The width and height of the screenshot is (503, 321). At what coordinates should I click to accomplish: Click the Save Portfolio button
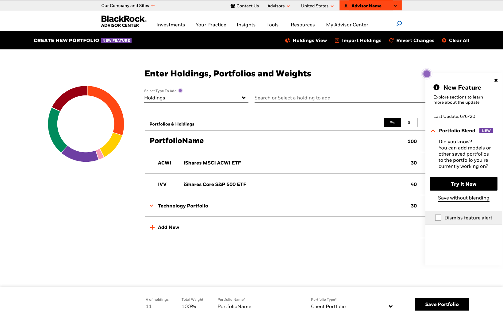[x=442, y=304]
